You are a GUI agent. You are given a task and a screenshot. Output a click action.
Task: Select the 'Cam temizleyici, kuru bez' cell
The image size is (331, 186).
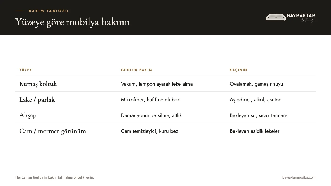pos(150,131)
